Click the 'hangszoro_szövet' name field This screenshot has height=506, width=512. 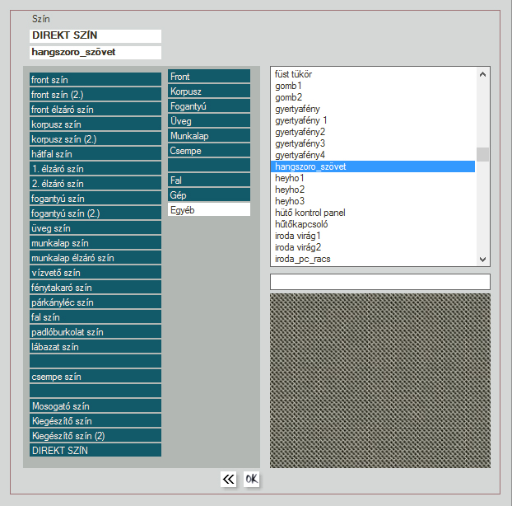[x=95, y=53]
